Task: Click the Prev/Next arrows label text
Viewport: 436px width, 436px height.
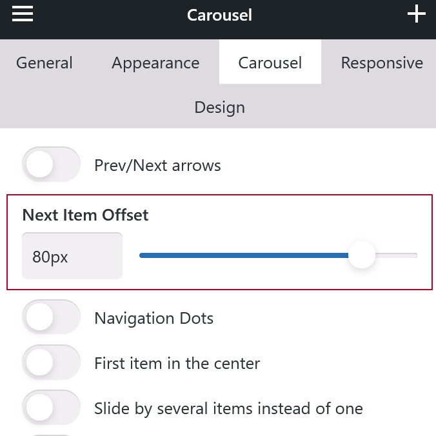Action: point(157,166)
